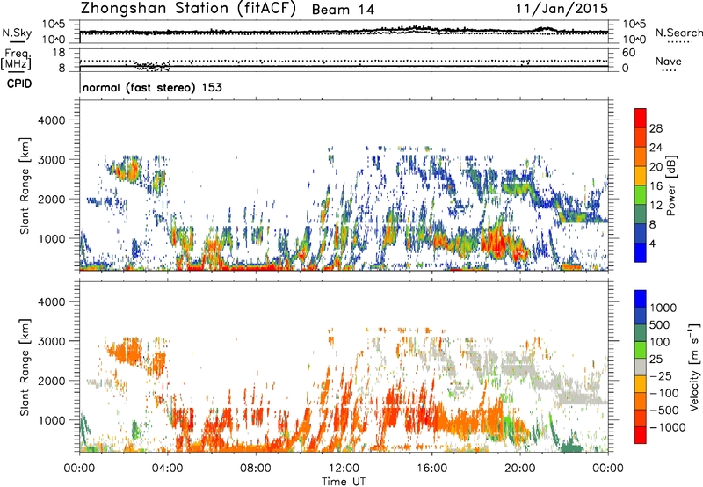Viewport: 703px width, 487px height.
Task: Click the 'Zhongshan Station (fitACF)' plot title
Action: tap(188, 9)
